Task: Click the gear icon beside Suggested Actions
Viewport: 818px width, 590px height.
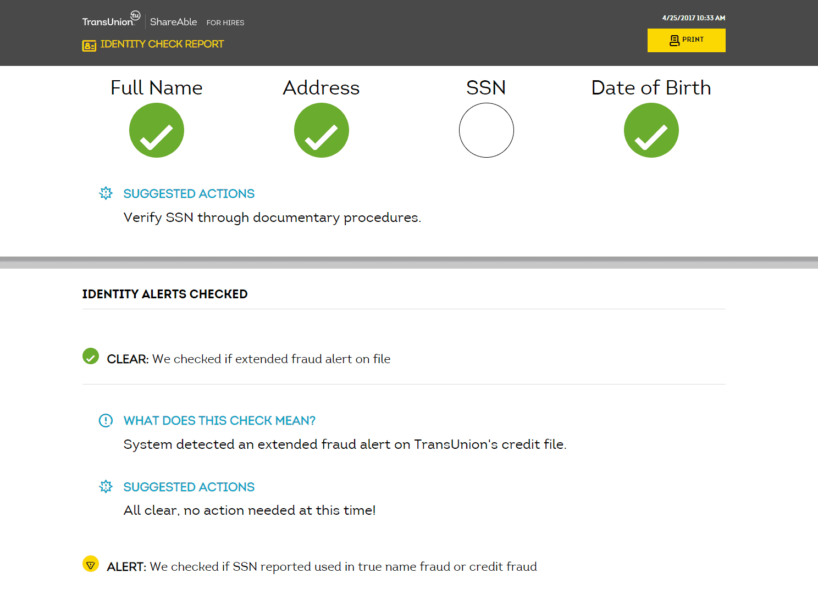Action: 106,193
